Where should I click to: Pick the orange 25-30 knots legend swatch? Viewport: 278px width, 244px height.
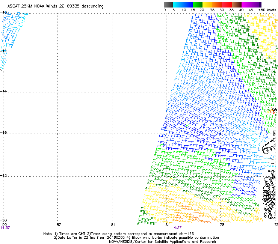(x=217, y=5)
